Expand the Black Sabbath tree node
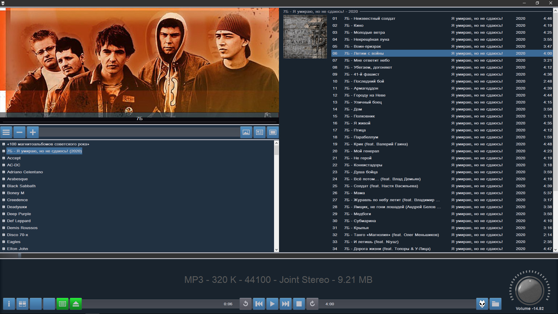This screenshot has width=558, height=314. coord(4,186)
